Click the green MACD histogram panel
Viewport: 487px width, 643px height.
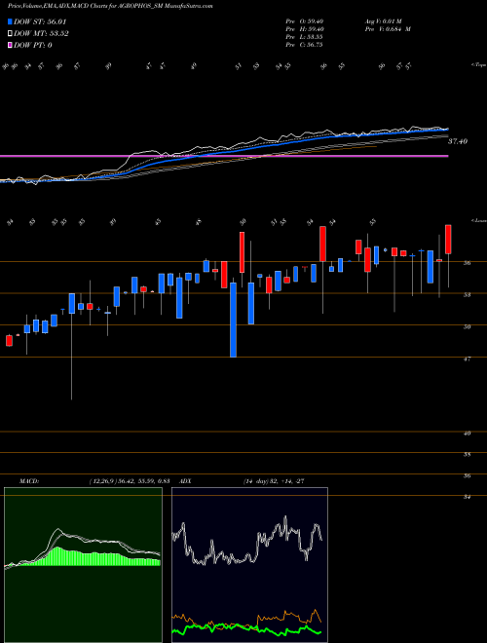point(83,565)
